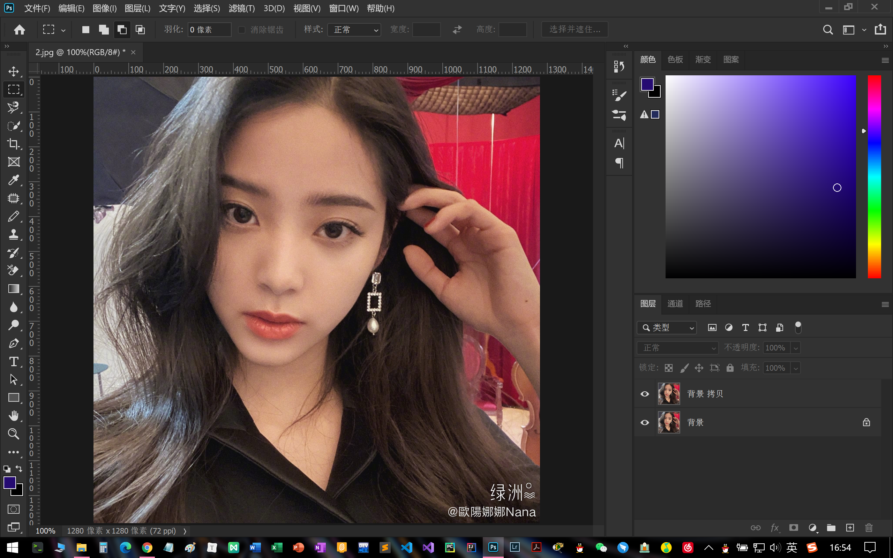Create a new group folder icon

point(831,528)
